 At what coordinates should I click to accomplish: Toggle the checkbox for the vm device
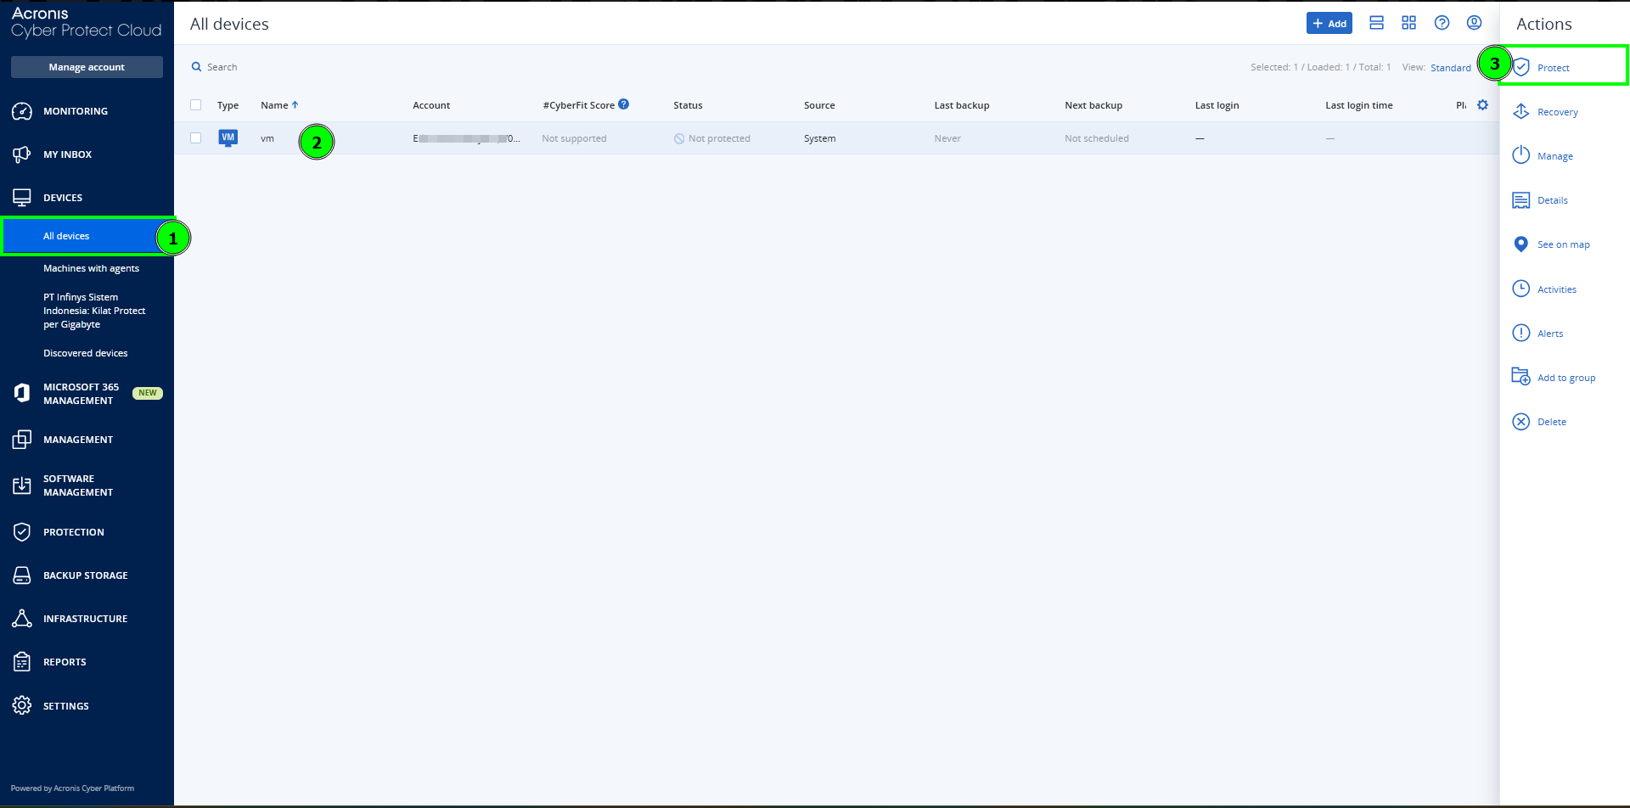(x=196, y=138)
